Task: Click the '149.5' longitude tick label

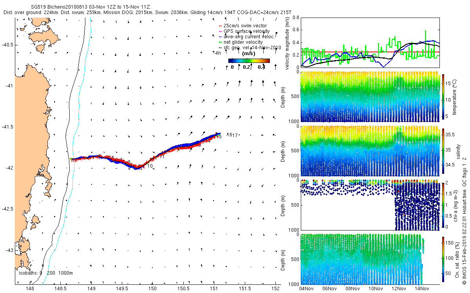Action: (121, 289)
